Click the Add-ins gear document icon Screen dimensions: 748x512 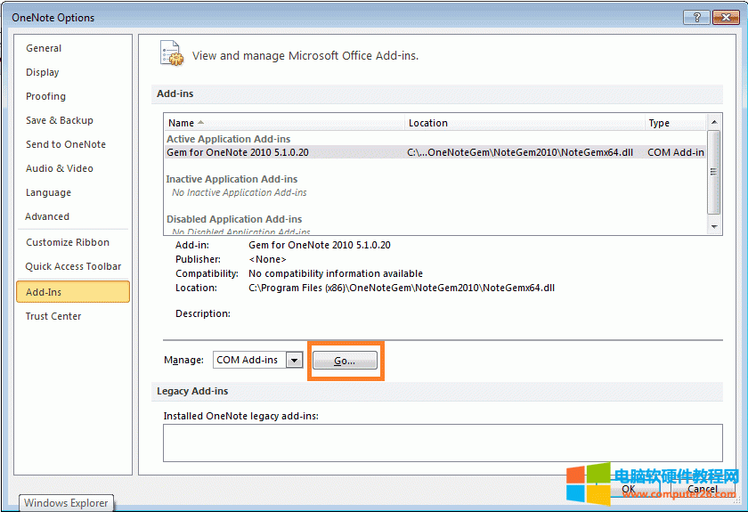[171, 53]
